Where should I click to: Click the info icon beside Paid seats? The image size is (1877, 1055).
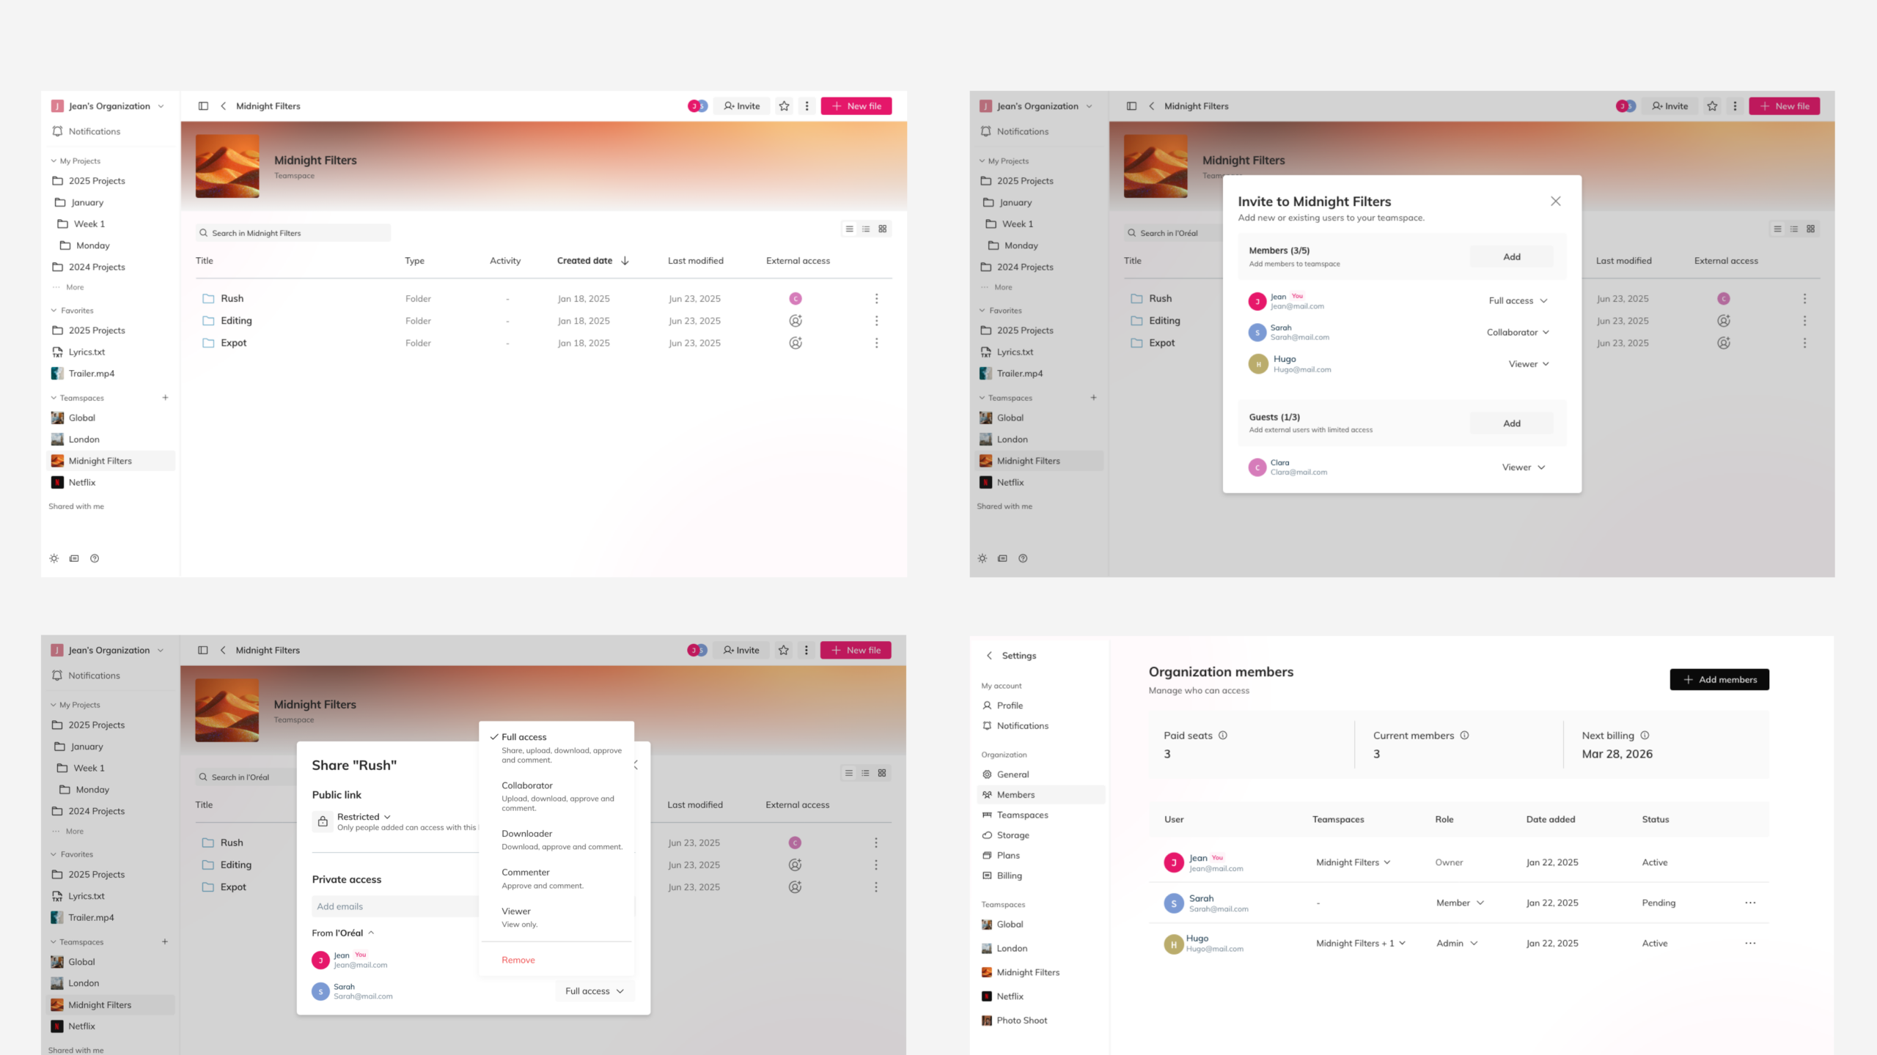click(x=1222, y=736)
